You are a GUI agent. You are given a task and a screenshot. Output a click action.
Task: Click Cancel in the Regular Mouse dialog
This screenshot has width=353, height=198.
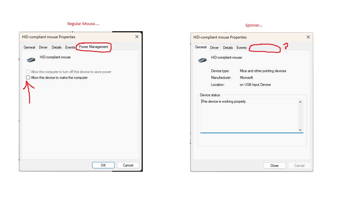(x=128, y=165)
